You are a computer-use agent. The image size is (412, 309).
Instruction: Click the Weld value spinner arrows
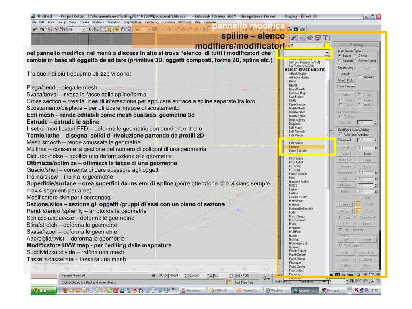click(375, 148)
